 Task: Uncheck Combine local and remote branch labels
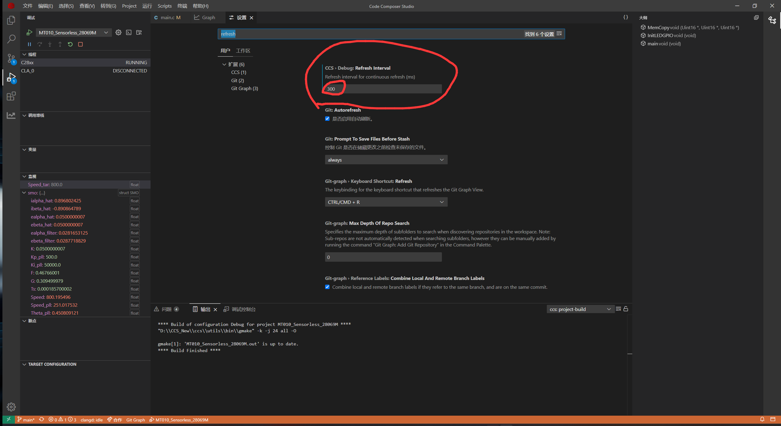(x=327, y=287)
